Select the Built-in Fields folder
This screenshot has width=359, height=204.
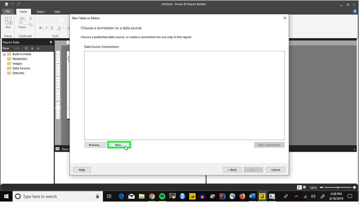click(x=19, y=54)
